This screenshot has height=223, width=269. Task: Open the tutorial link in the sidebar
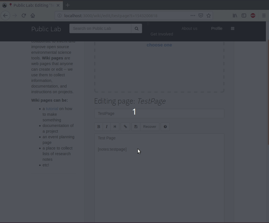coord(52,109)
